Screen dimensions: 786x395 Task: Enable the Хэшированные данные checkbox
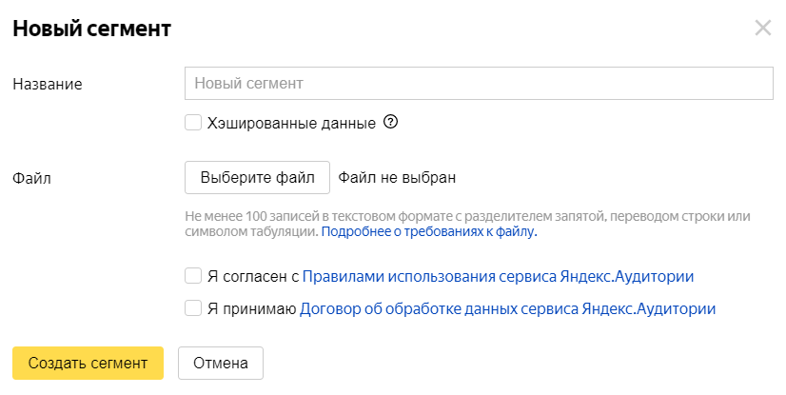pyautogui.click(x=193, y=123)
